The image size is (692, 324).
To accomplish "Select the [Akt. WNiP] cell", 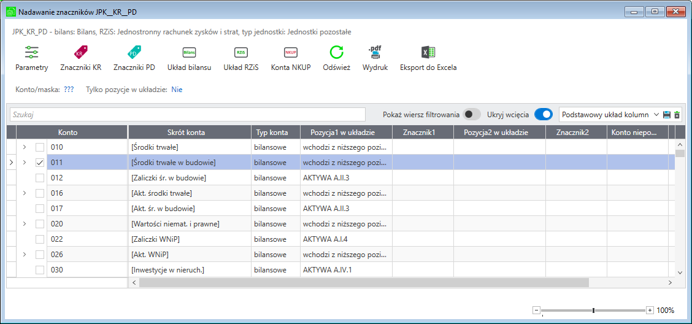I will pos(190,255).
